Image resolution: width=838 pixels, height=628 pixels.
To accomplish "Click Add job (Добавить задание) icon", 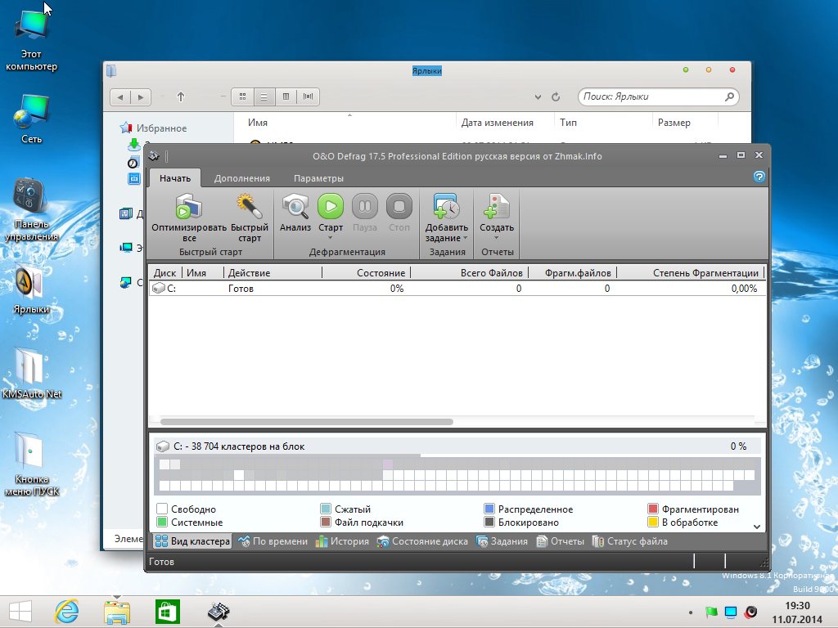I will [x=446, y=207].
